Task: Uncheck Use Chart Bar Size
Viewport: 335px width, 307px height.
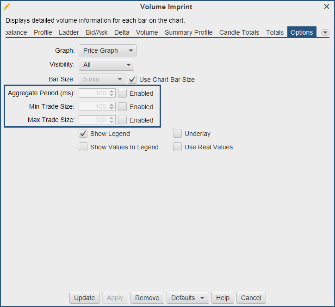Action: point(132,79)
